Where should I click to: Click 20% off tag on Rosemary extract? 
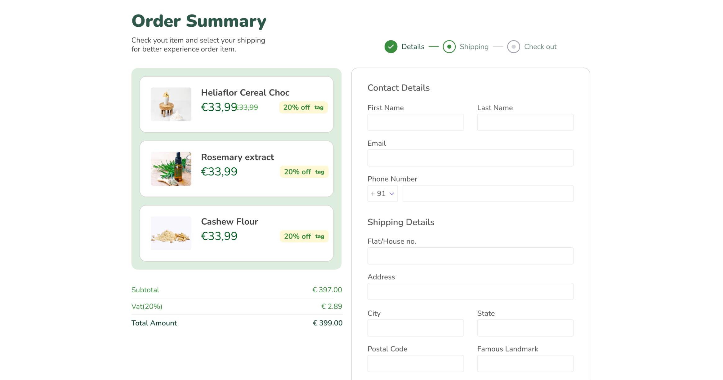[304, 172]
